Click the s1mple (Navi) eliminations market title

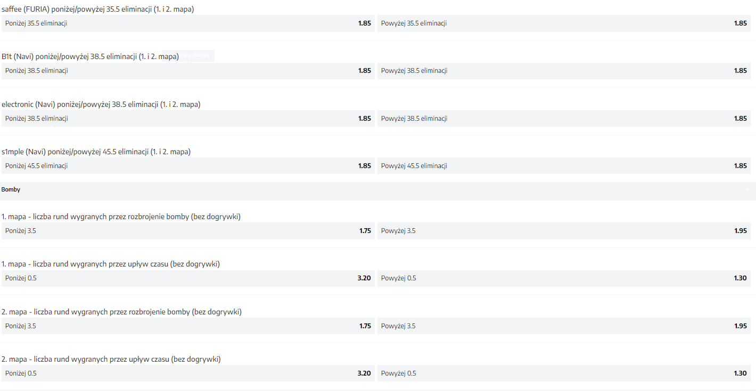[96, 152]
